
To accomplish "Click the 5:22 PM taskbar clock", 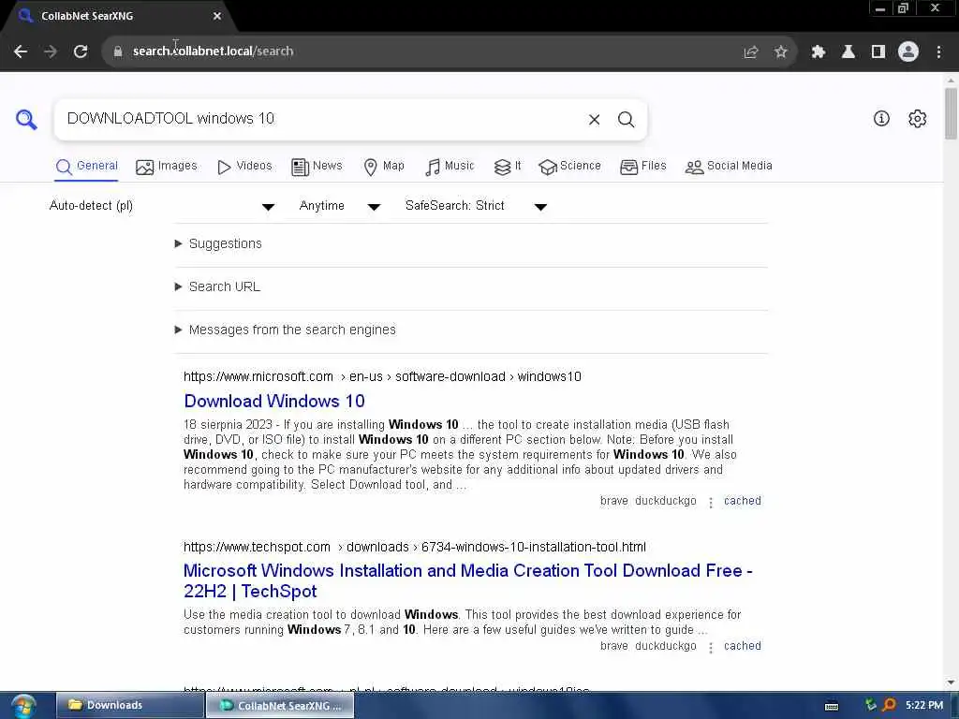I will [924, 706].
